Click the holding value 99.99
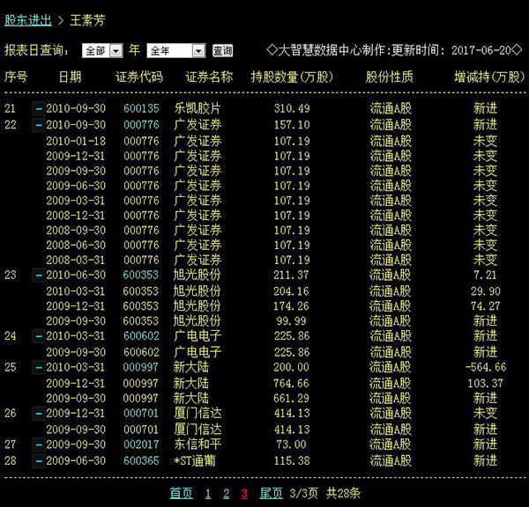The image size is (529, 507). pyautogui.click(x=292, y=321)
